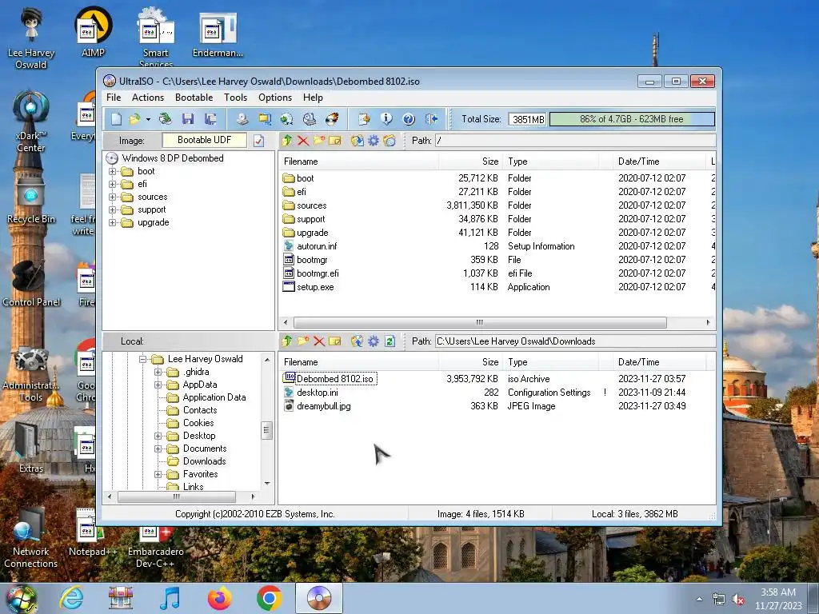819x614 pixels.
Task: Select bootmgr.efi in the image file list
Action: 318,273
